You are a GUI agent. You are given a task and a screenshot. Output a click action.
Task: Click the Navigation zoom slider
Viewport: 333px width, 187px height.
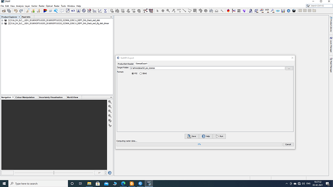(x=54, y=173)
